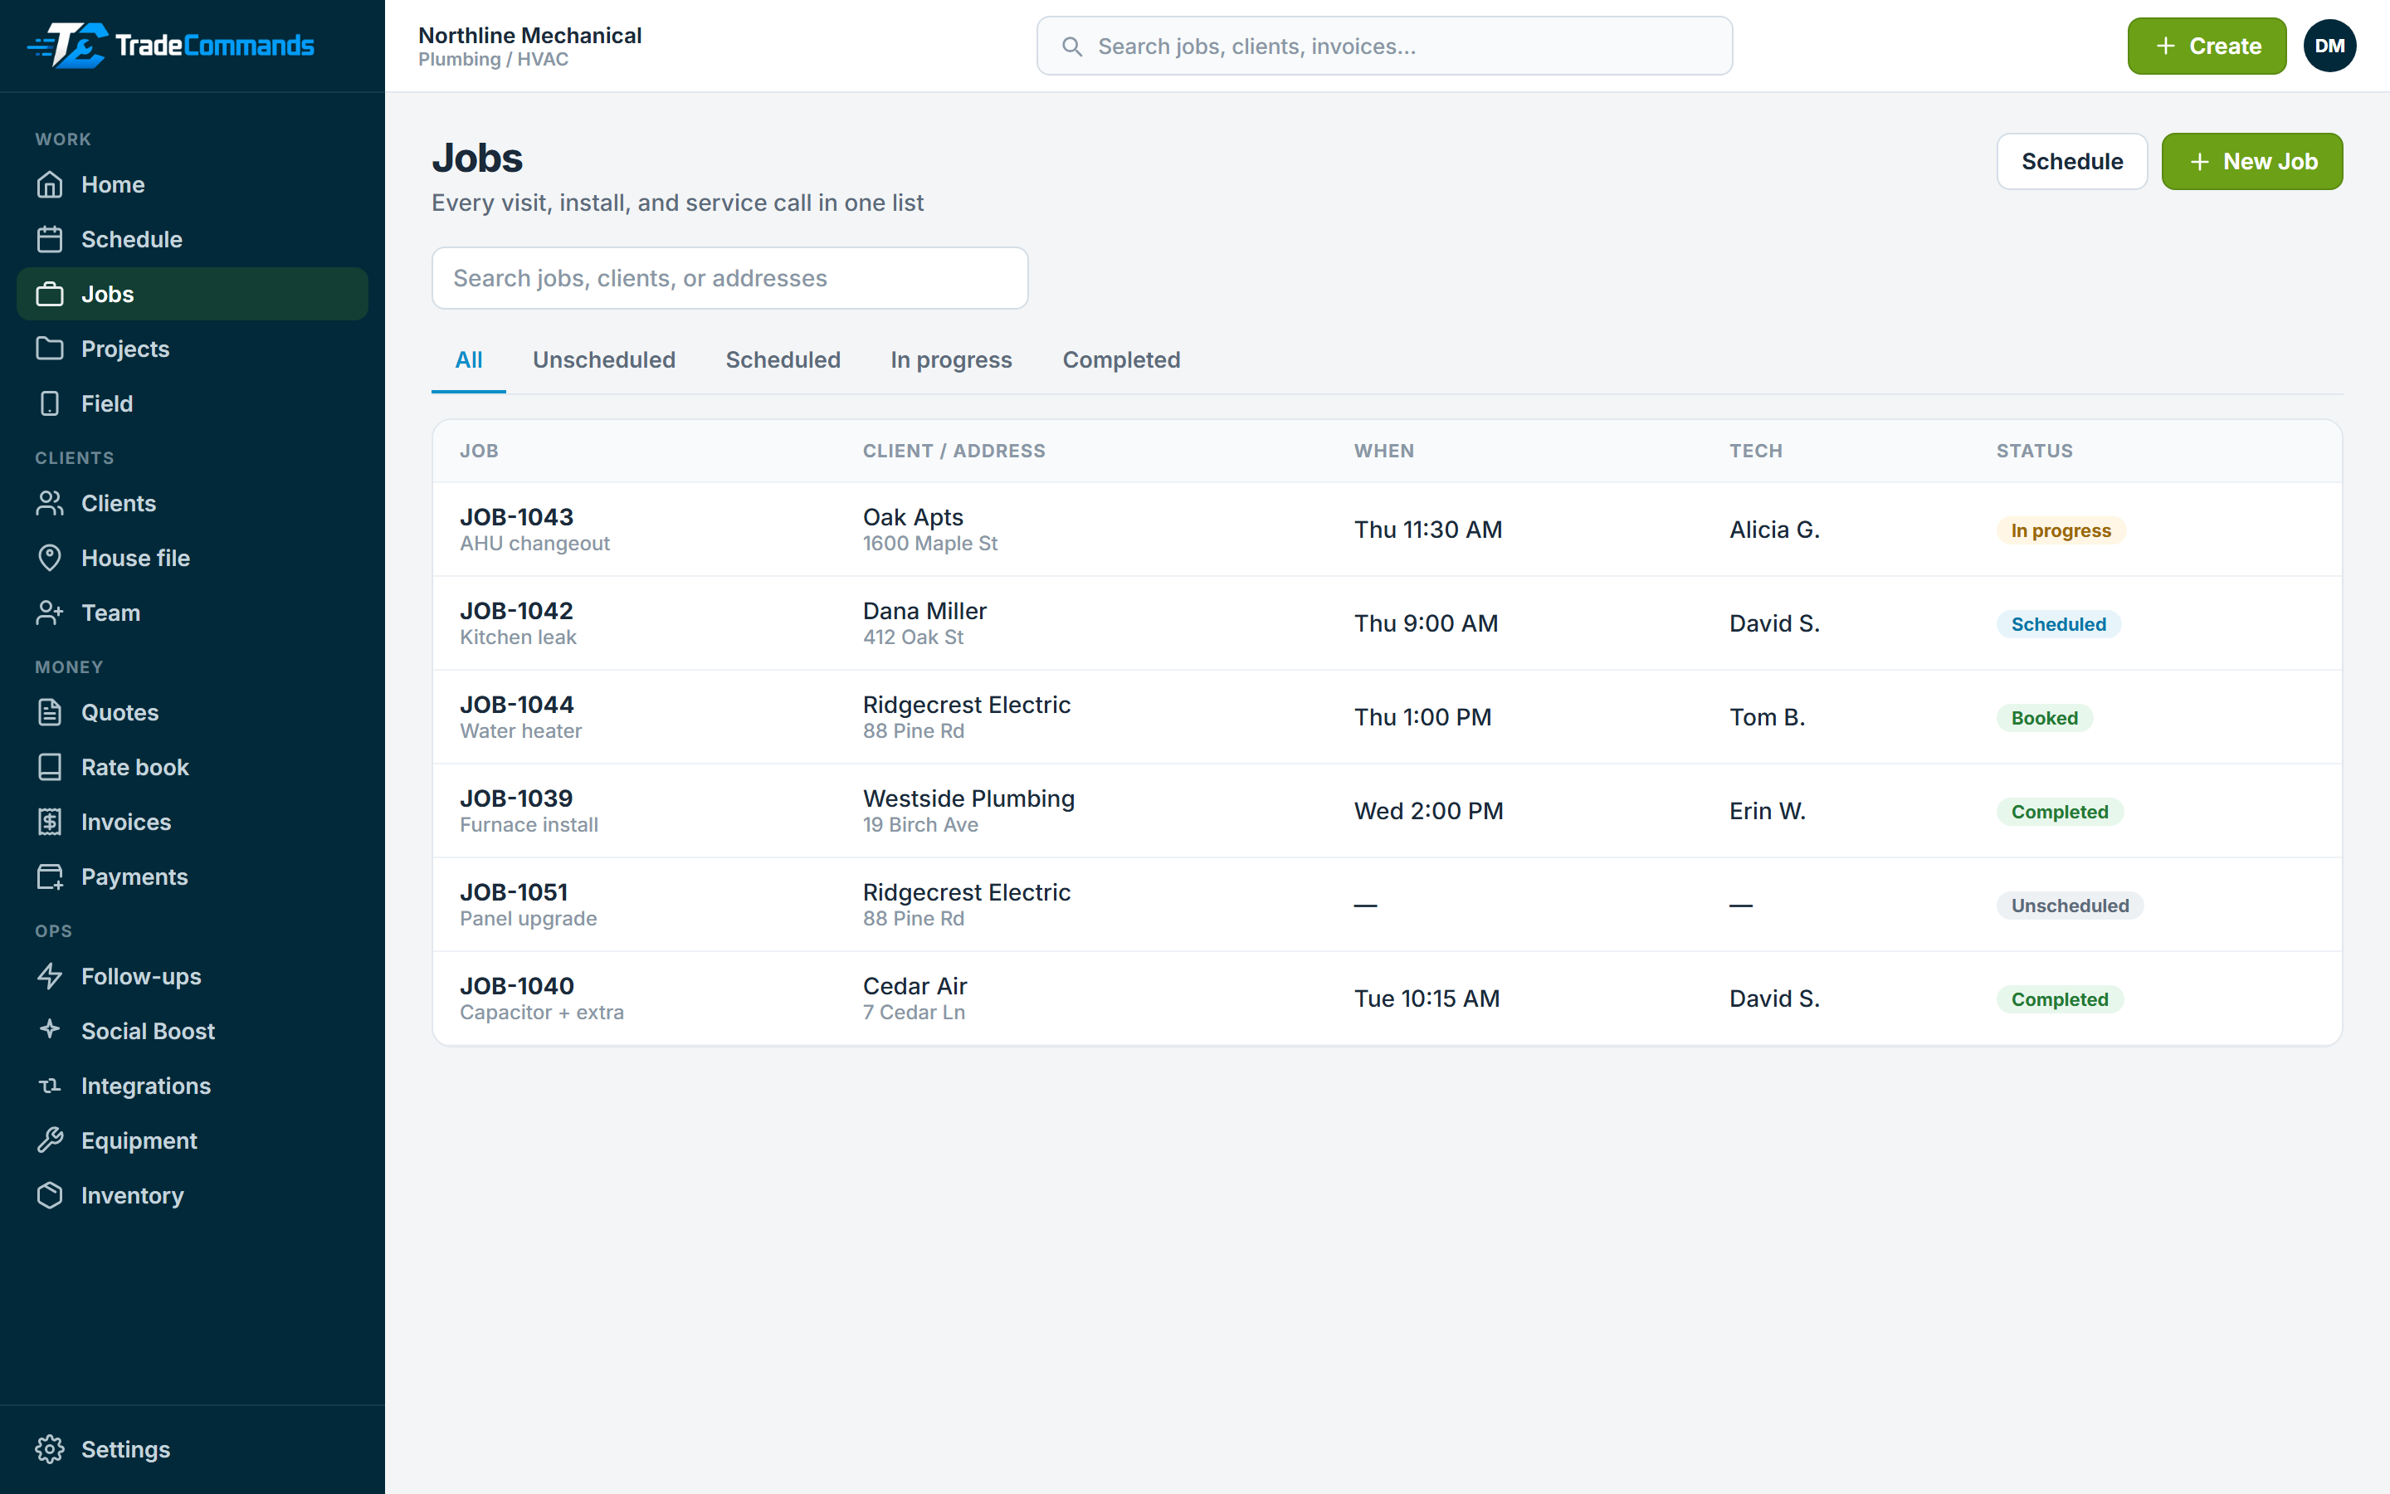
Task: Open Equipment wrench icon
Action: point(50,1140)
